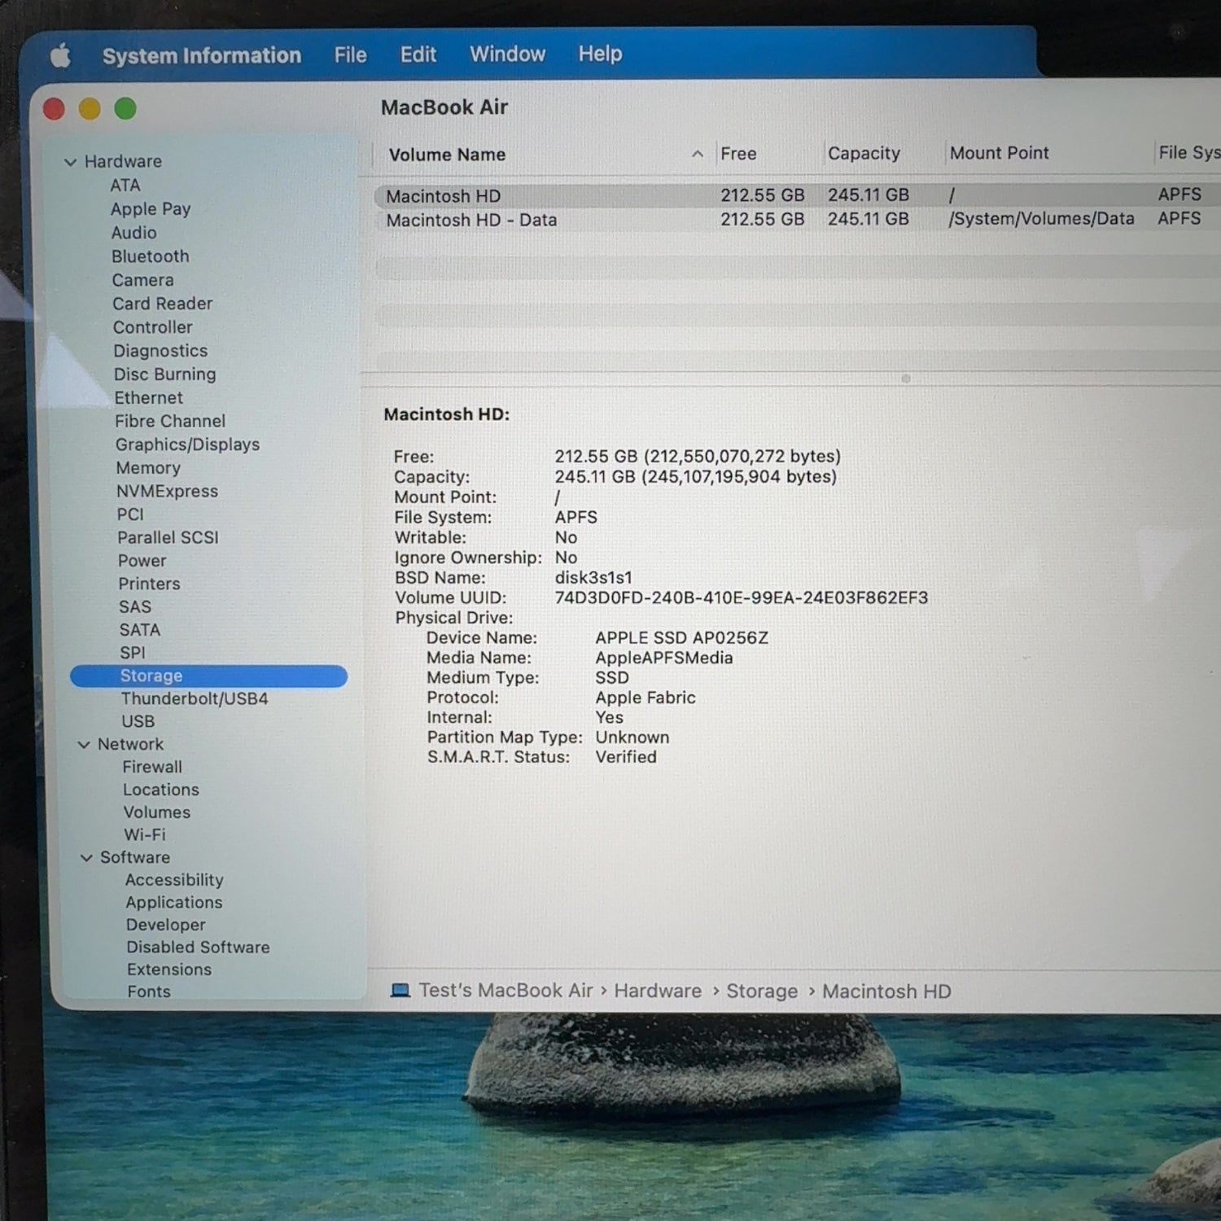Click the pane divider handle dot

click(x=905, y=379)
